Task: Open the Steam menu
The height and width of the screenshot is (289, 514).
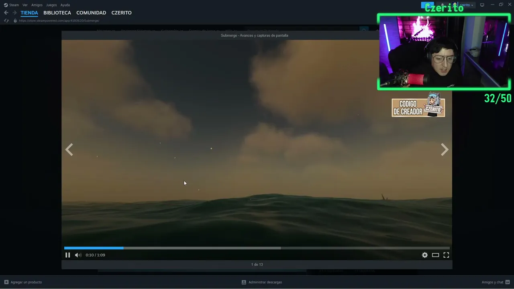Action: coord(11,5)
